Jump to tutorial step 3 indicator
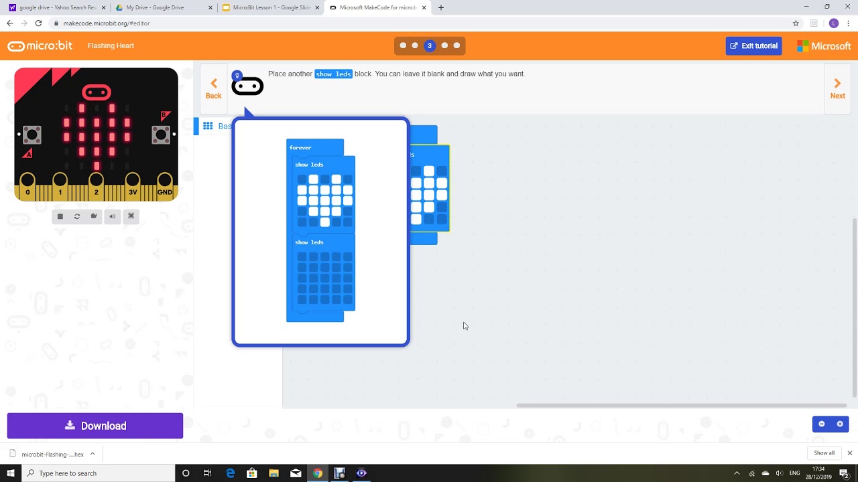Screen dimensions: 858x482 [430, 46]
